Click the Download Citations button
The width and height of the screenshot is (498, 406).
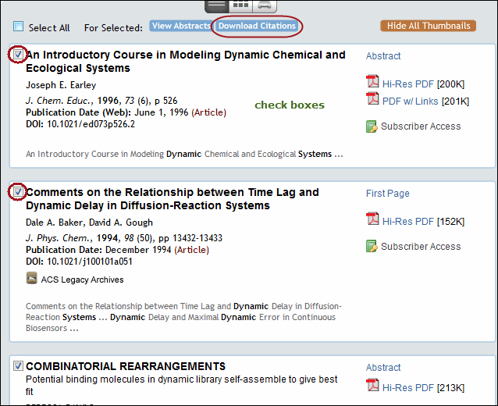(257, 26)
